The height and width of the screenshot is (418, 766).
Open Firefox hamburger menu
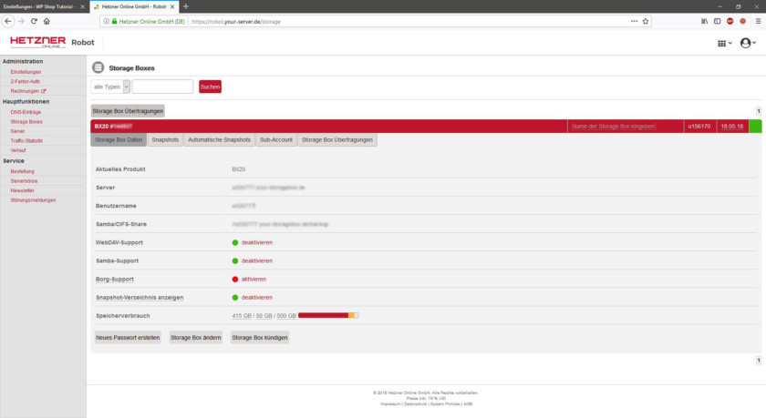point(756,21)
